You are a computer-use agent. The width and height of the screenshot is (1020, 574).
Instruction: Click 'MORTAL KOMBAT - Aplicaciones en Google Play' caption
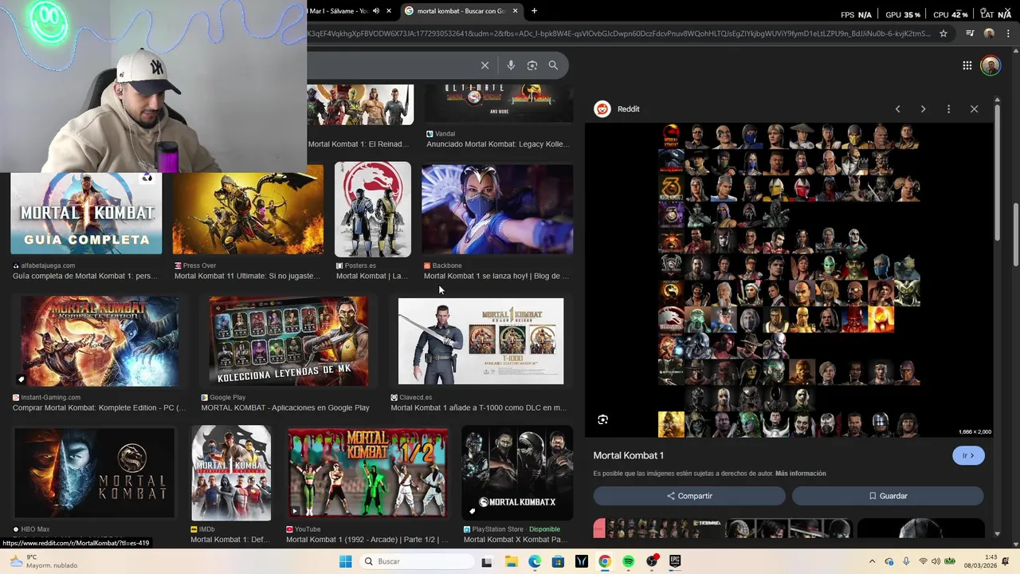point(285,407)
